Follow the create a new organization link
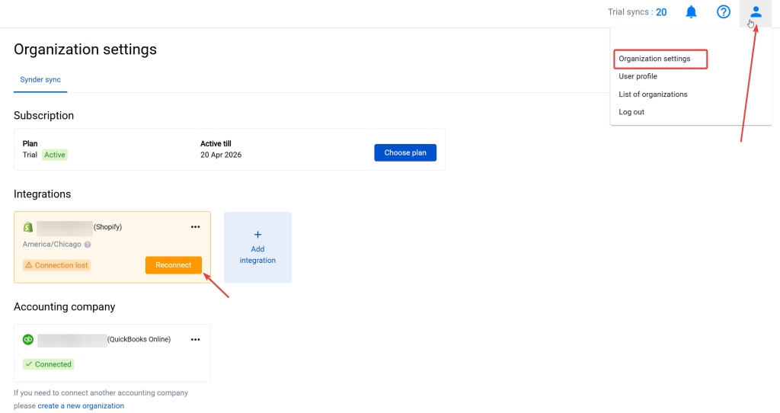The height and width of the screenshot is (413, 780). pyautogui.click(x=81, y=406)
